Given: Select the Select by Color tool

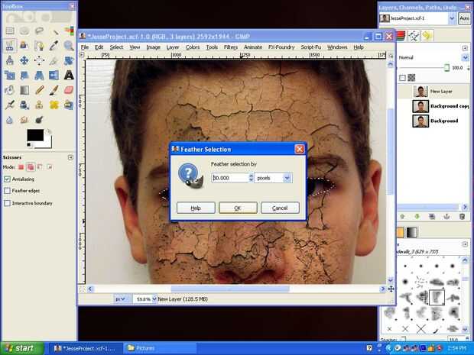Looking at the screenshot, I should pos(69,31).
